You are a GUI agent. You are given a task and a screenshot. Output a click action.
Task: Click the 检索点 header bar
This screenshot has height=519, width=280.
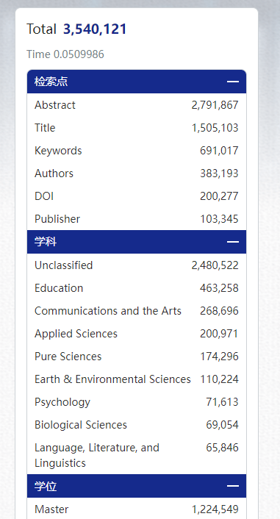[137, 82]
